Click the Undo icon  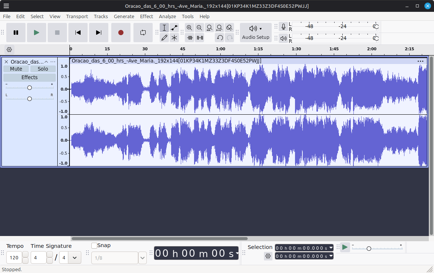pyautogui.click(x=219, y=37)
